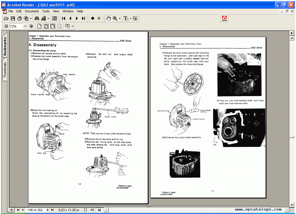Click the '8,03 x 11,55 in' page size

pyautogui.click(x=69, y=210)
